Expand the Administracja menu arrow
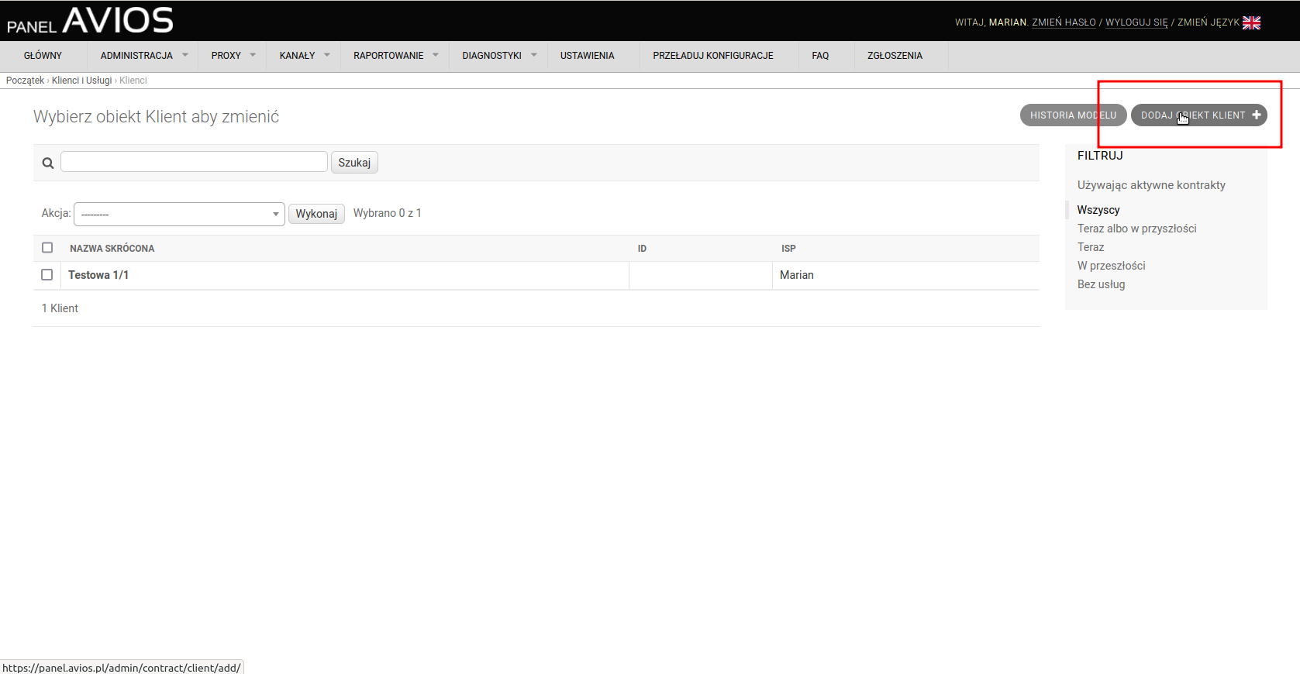The height and width of the screenshot is (674, 1300). pos(185,55)
